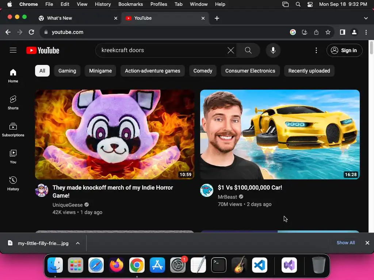Image resolution: width=374 pixels, height=280 pixels.
Task: Open the tab search dropdown arrow
Action: point(366,18)
